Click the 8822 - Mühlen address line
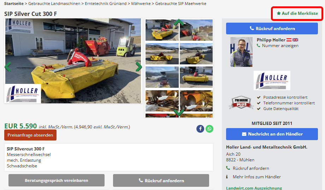 240,160
